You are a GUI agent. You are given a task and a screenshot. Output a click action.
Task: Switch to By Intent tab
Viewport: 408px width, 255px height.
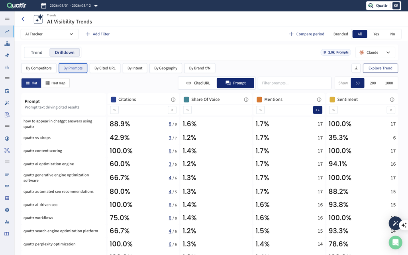tap(135, 68)
